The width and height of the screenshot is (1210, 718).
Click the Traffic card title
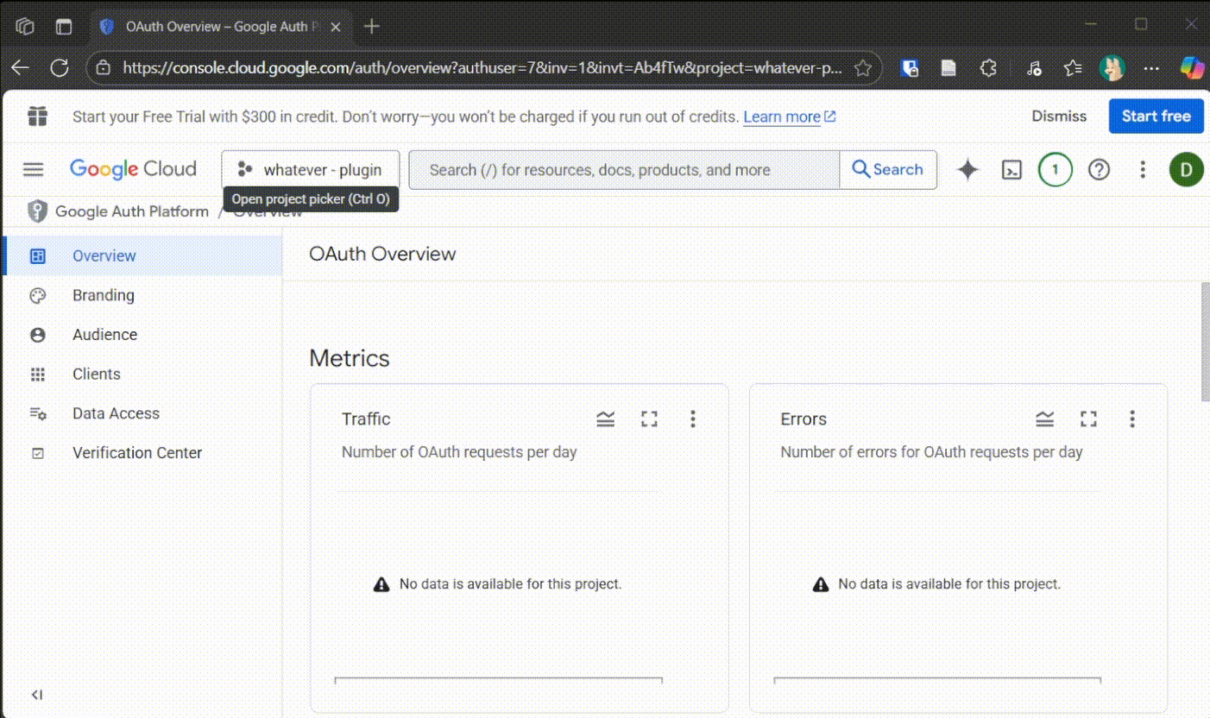point(366,419)
